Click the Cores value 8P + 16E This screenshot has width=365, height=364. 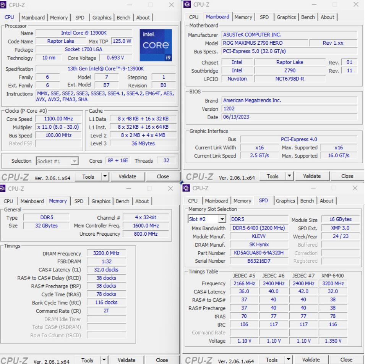[118, 160]
